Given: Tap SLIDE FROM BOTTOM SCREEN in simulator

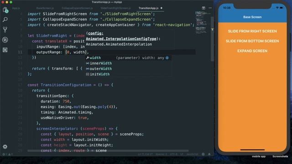Looking at the screenshot, I should click(252, 41).
